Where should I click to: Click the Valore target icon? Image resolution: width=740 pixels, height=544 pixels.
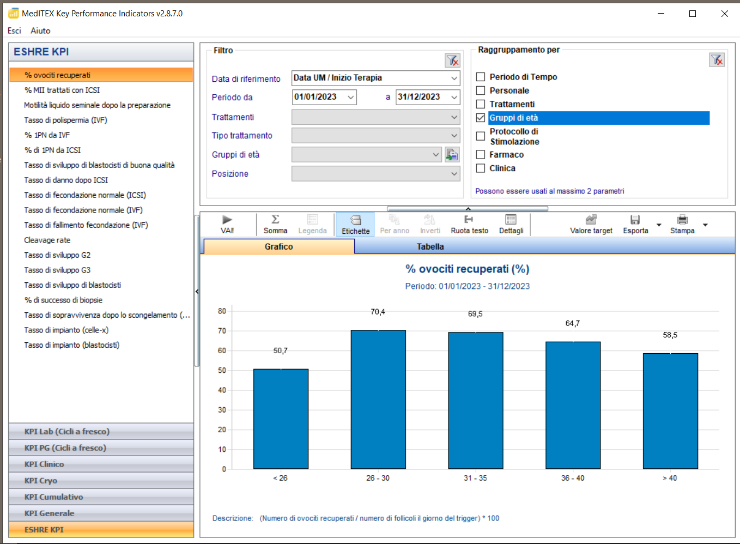[591, 220]
